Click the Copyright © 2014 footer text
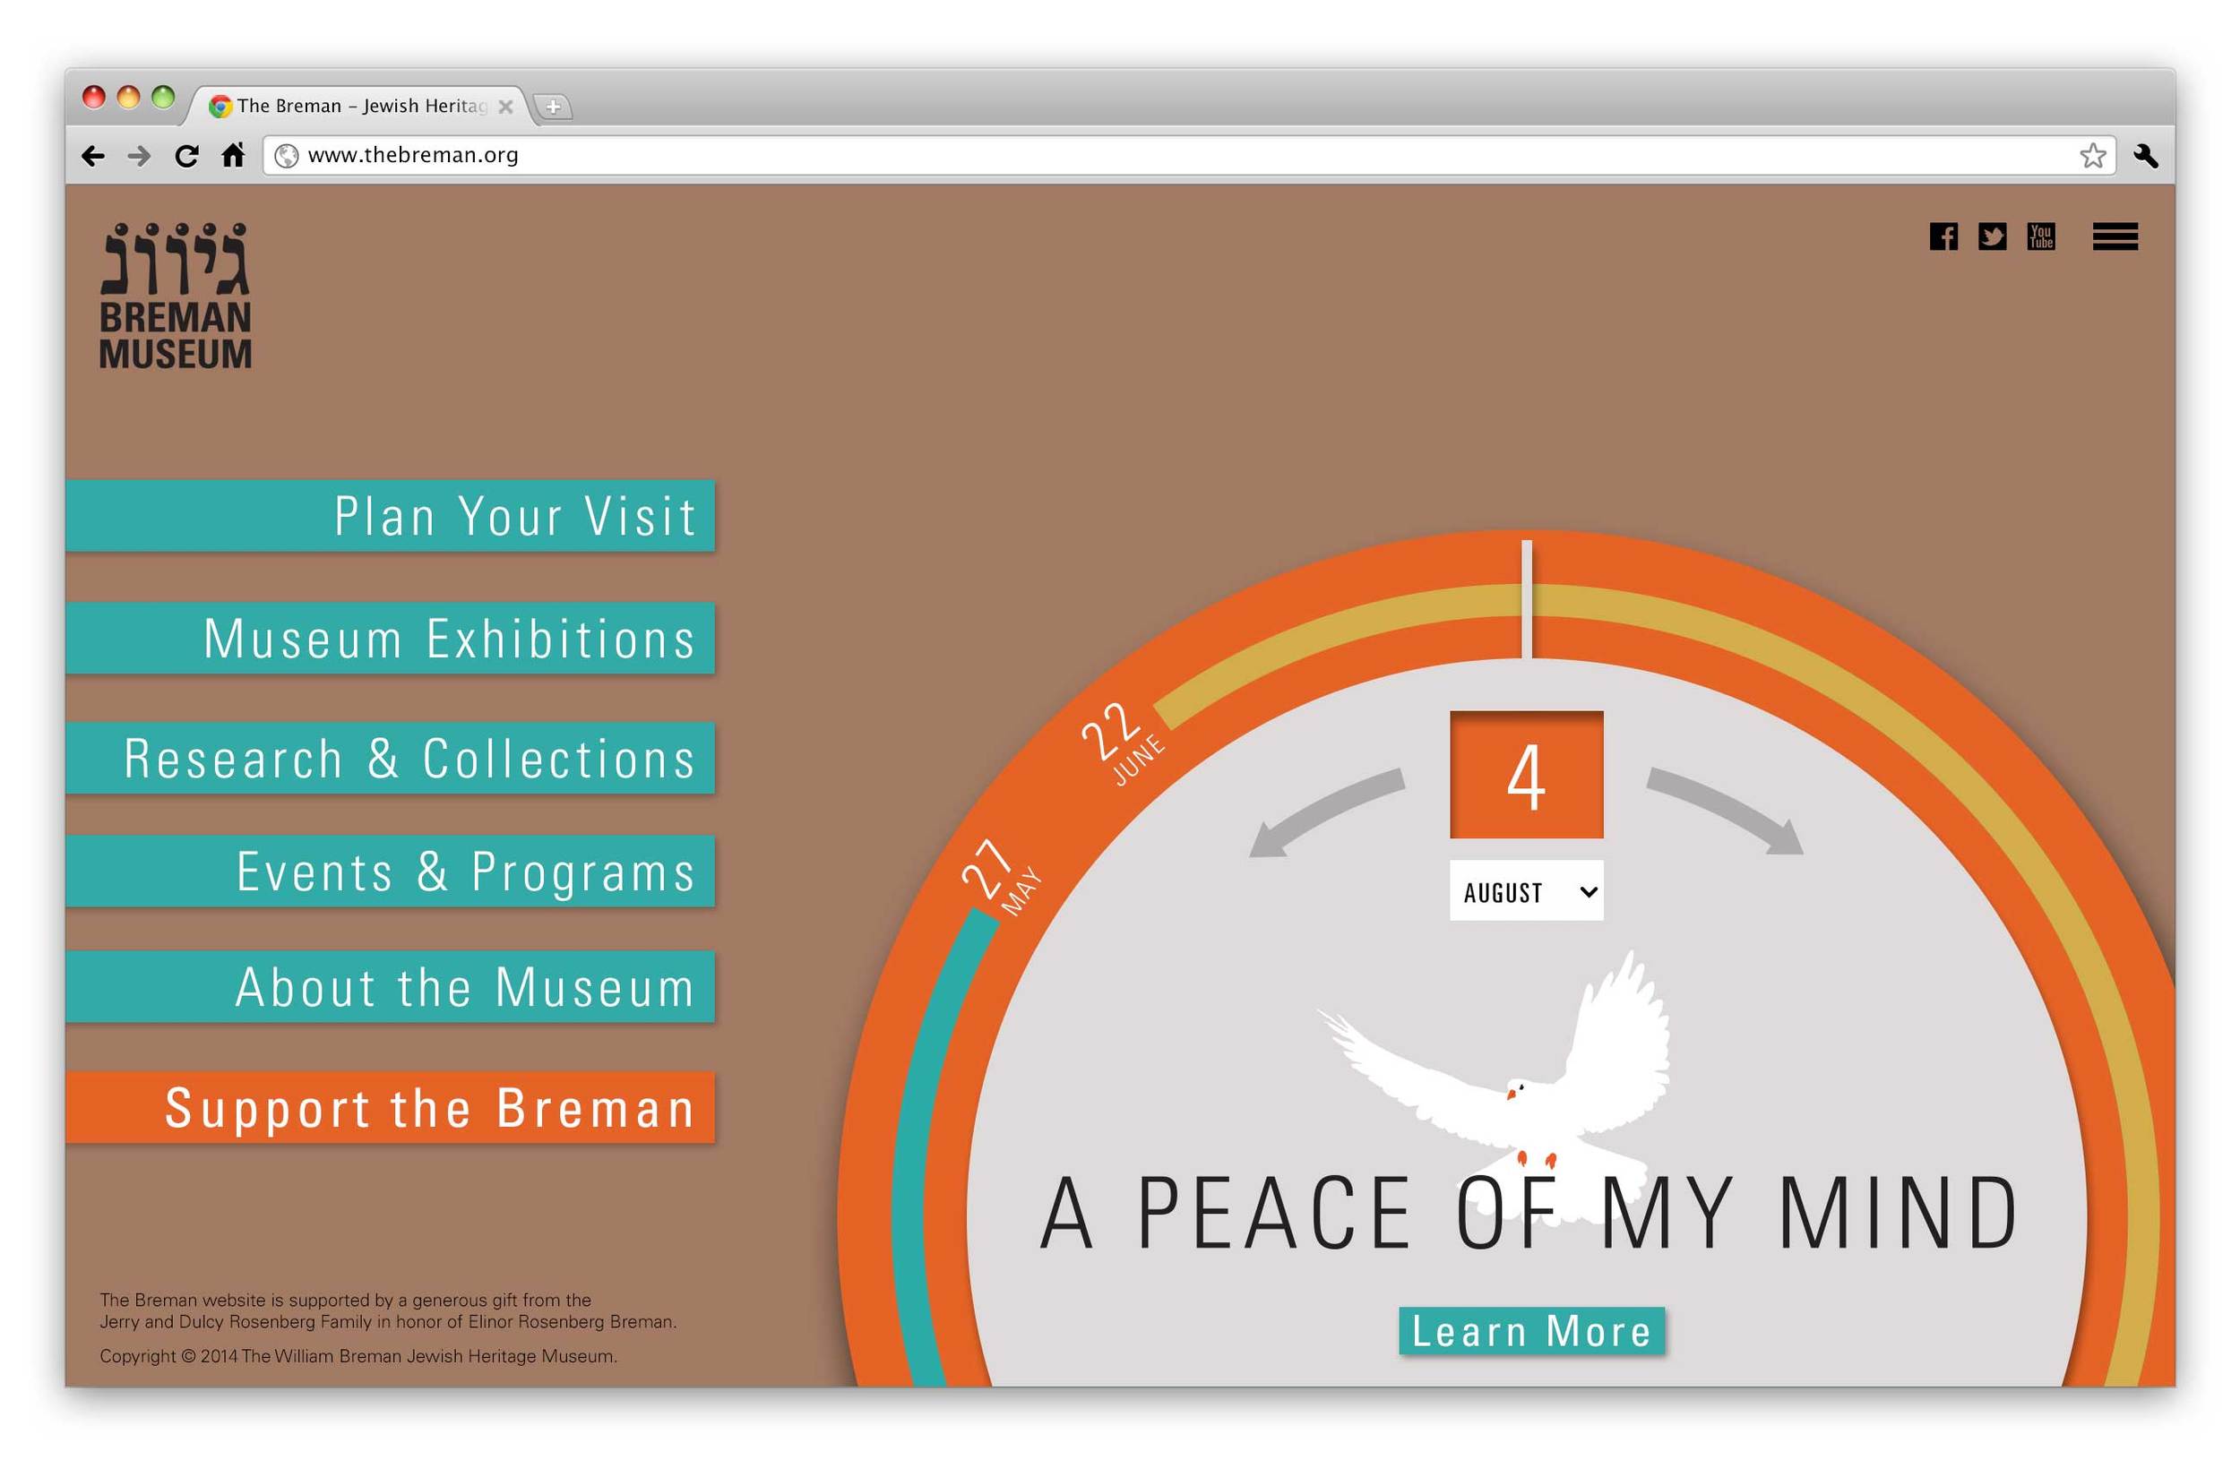This screenshot has width=2240, height=1477. 358,1355
